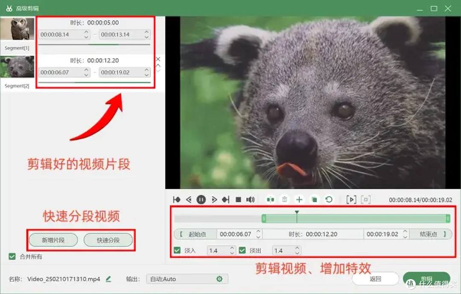Click the Segment[2] range progress bar
This screenshot has height=294, width=461.
[x=94, y=83]
